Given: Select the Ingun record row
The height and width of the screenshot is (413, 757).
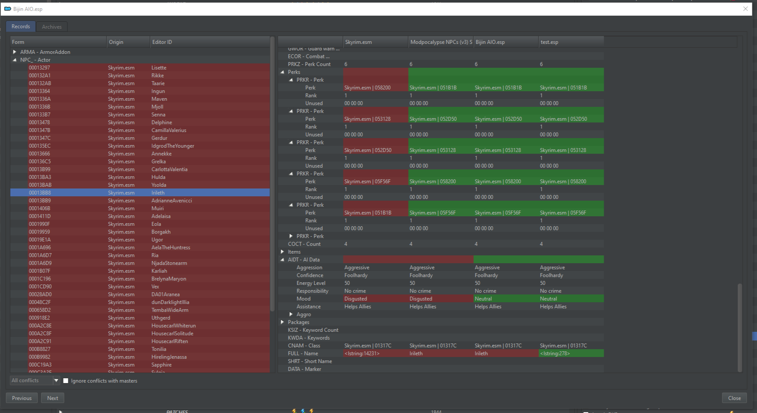Looking at the screenshot, I should coord(140,91).
